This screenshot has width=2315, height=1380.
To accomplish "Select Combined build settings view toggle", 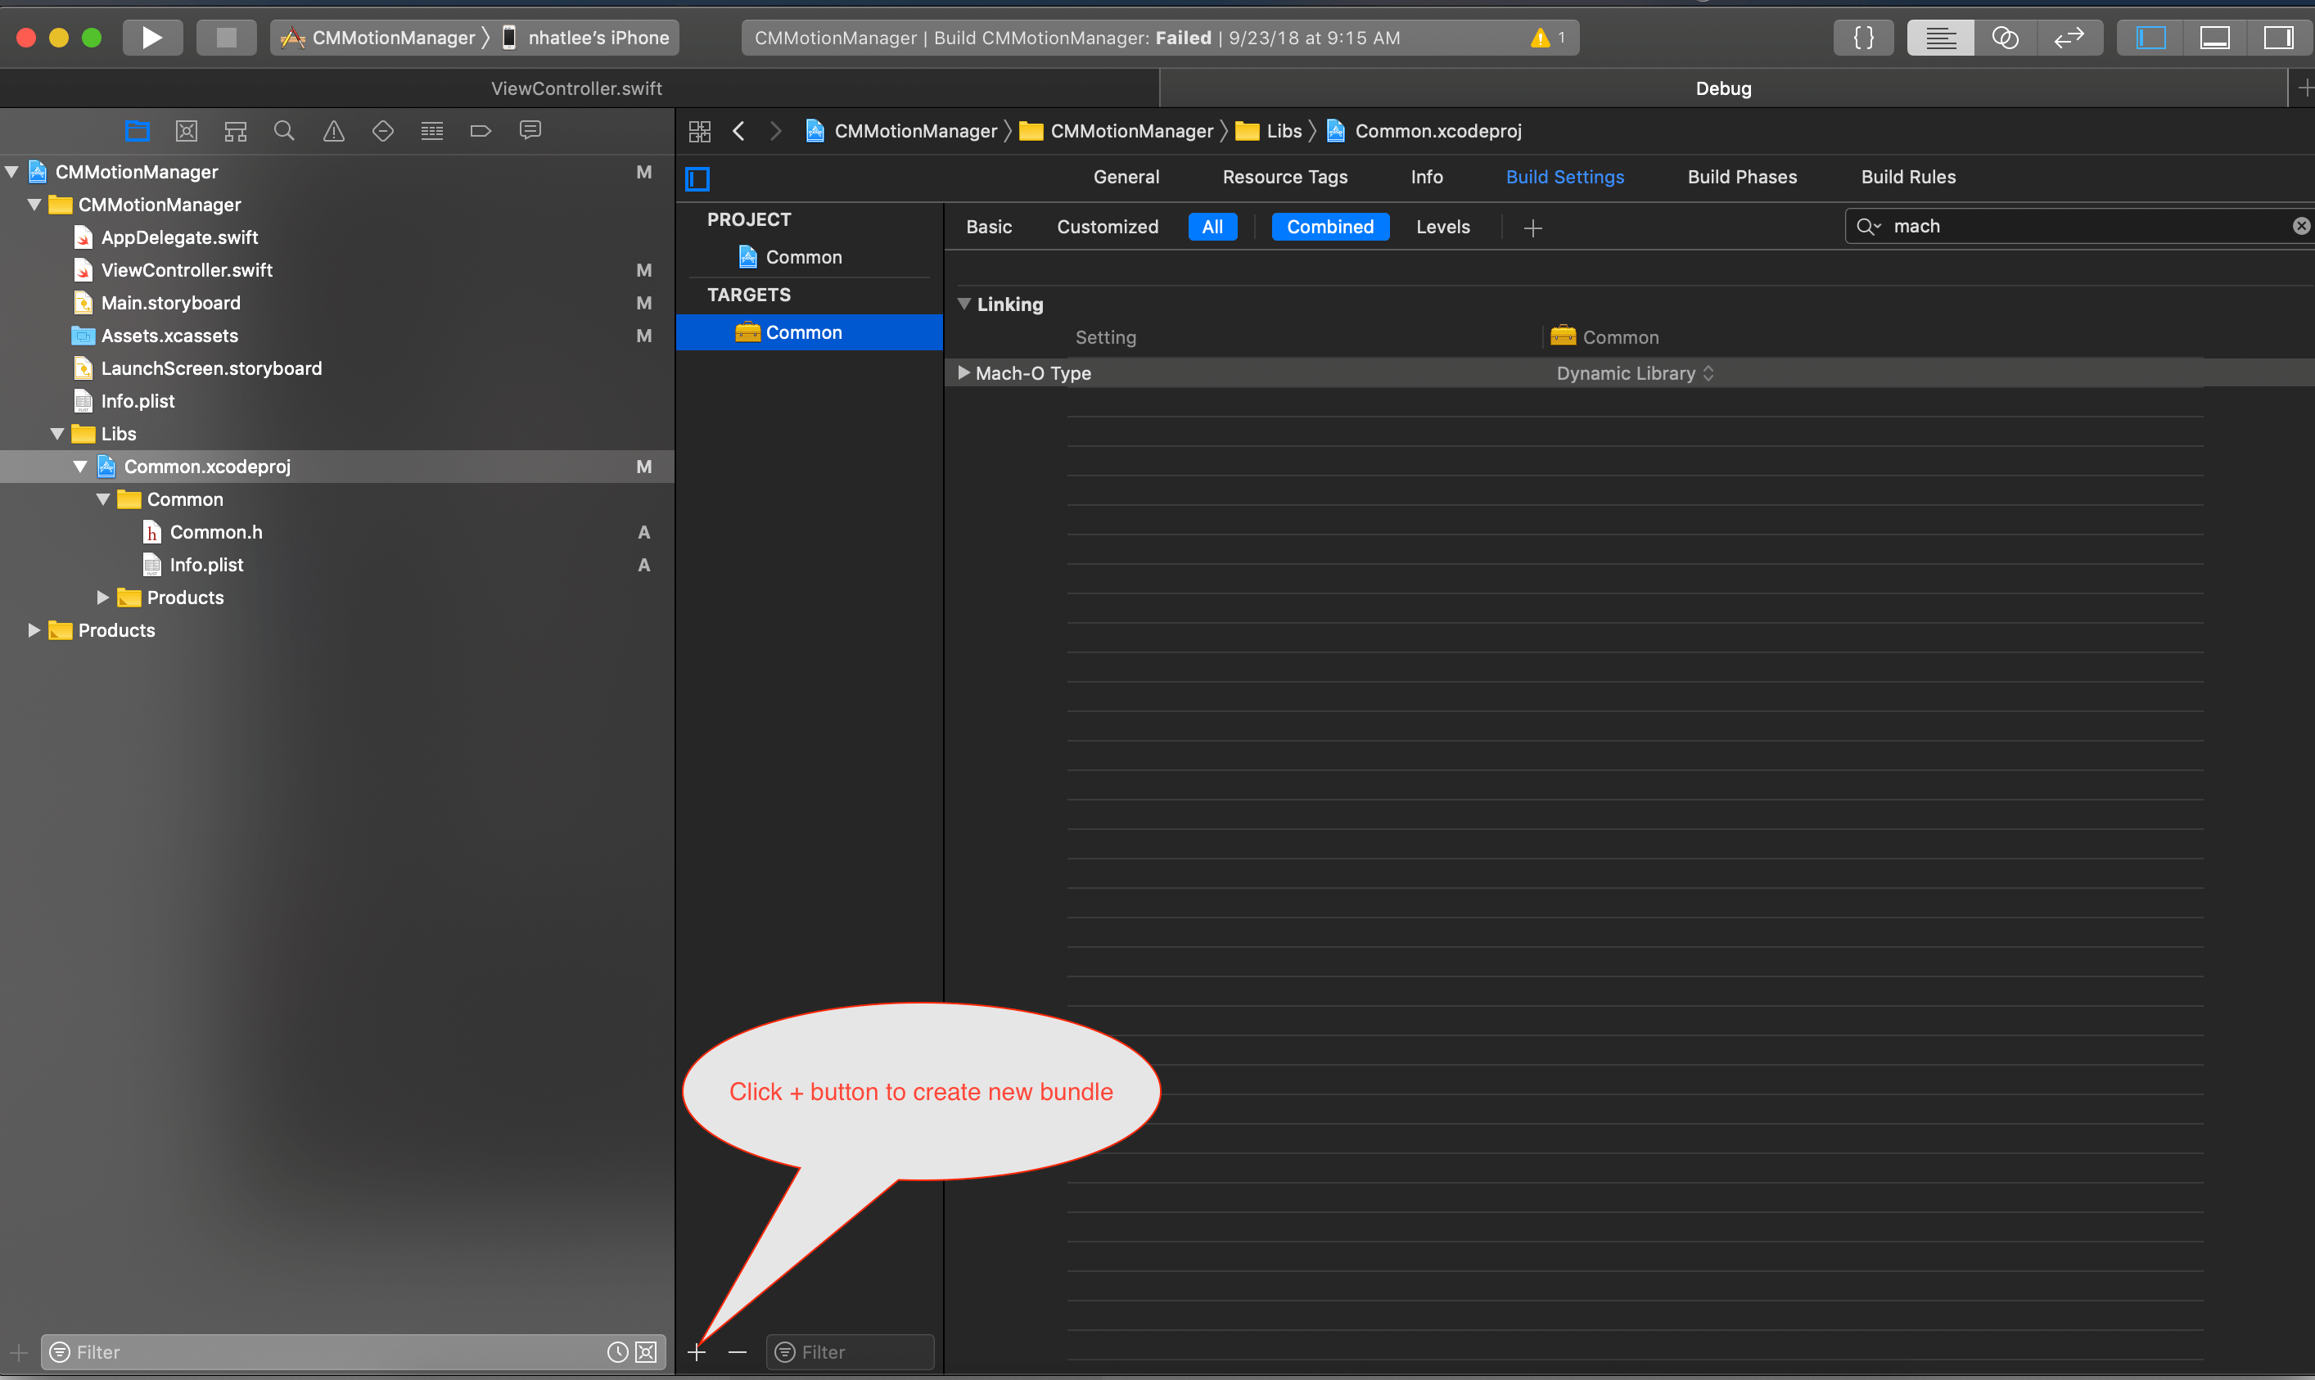I will click(x=1329, y=225).
